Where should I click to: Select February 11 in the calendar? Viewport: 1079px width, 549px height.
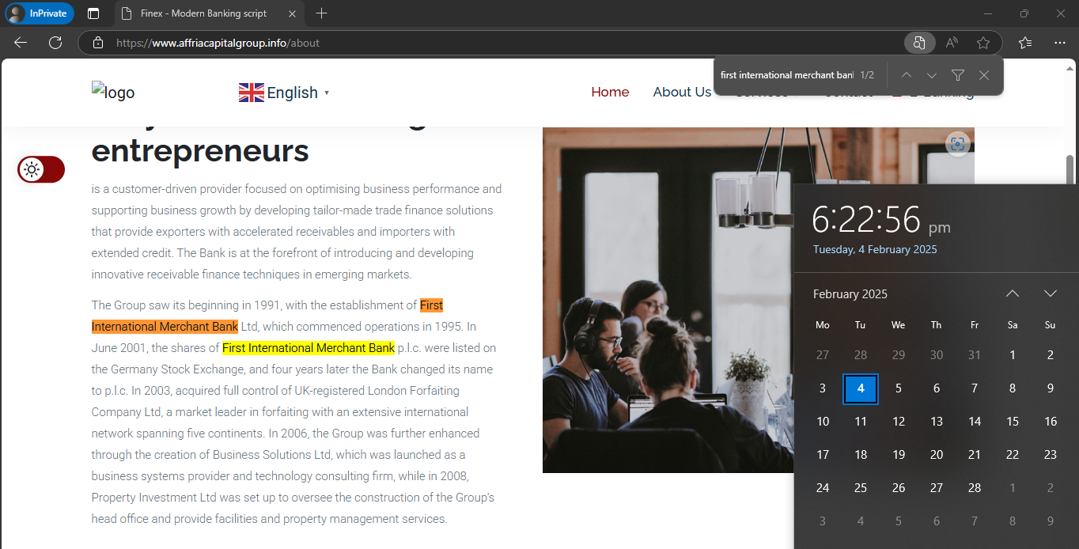861,422
